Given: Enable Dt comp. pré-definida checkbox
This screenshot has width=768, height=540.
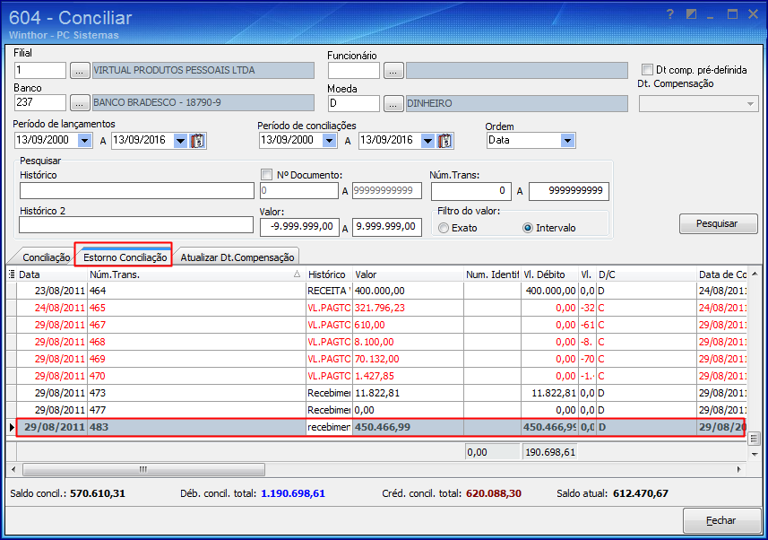Looking at the screenshot, I should click(x=648, y=70).
